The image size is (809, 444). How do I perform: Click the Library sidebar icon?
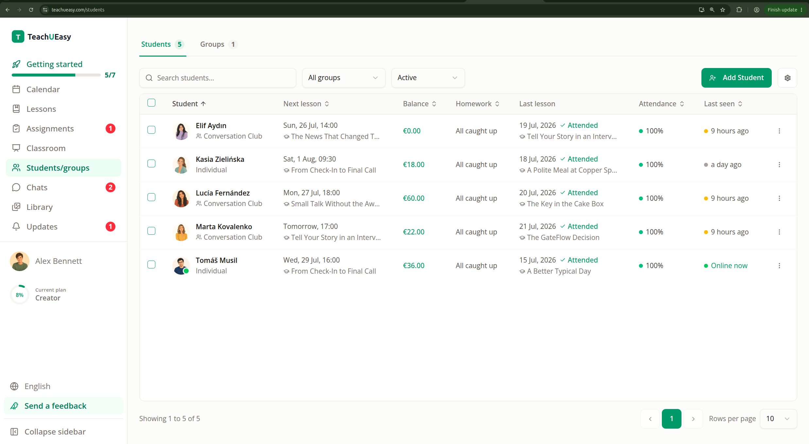[x=16, y=207]
